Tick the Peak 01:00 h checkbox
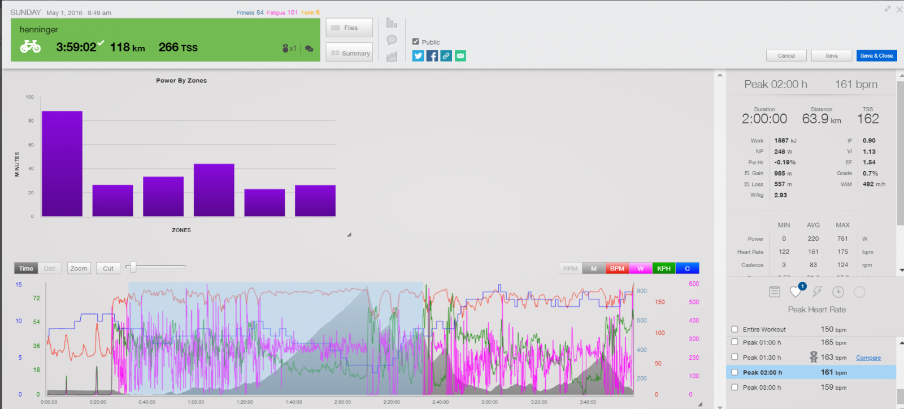Image resolution: width=904 pixels, height=409 pixels. [734, 342]
